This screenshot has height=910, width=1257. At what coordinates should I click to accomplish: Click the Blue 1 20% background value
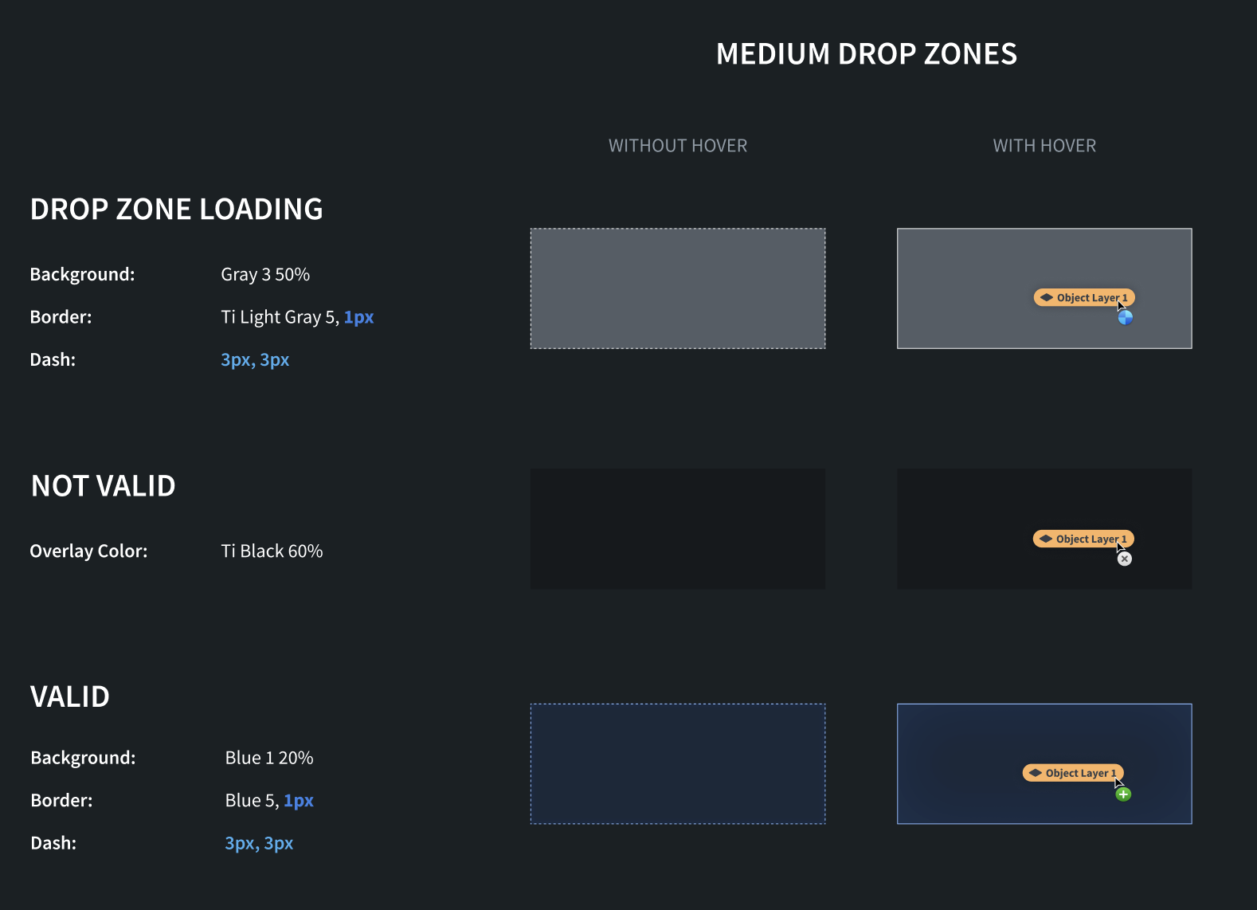(x=269, y=758)
